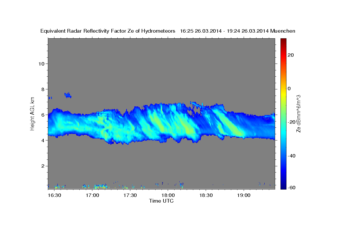Viewport: 340px width, 227px height.
Task: Click the '18:00' time tick label
Action: click(168, 195)
